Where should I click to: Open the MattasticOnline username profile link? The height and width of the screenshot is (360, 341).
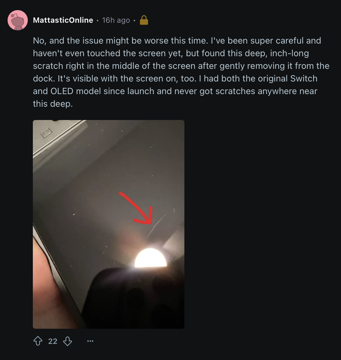(x=63, y=20)
